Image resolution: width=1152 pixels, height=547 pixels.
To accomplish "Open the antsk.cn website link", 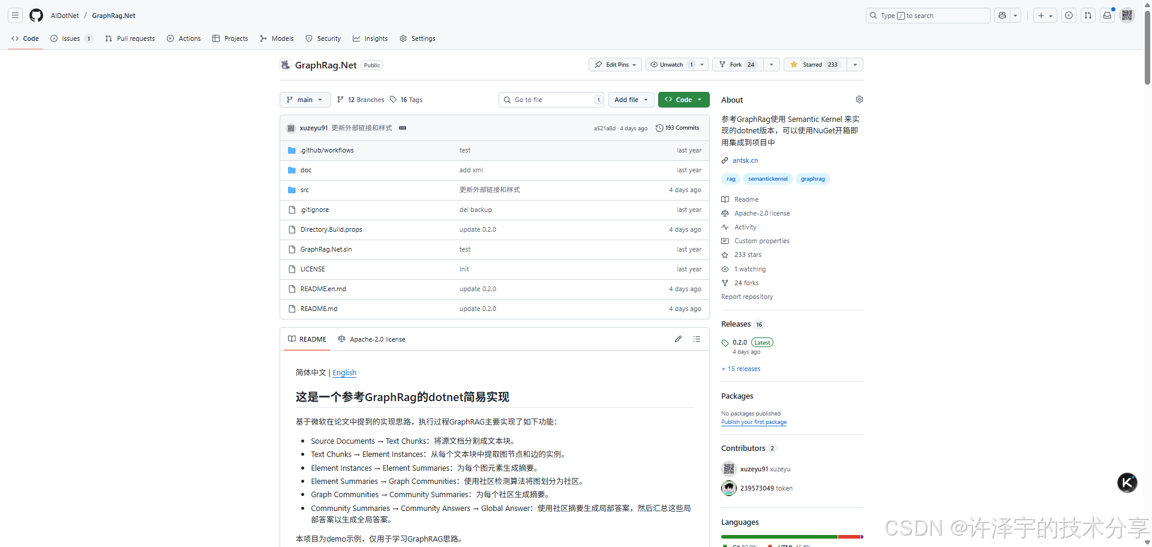I will pos(745,161).
